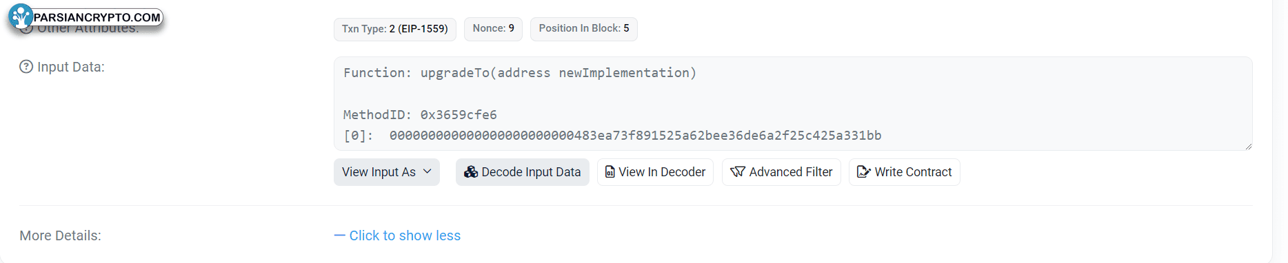Viewport: 1288px width, 263px height.
Task: Click the resize handle of the input data box
Action: 1248,146
